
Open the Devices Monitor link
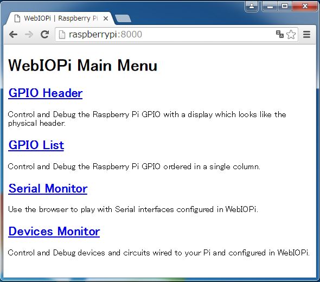(54, 232)
